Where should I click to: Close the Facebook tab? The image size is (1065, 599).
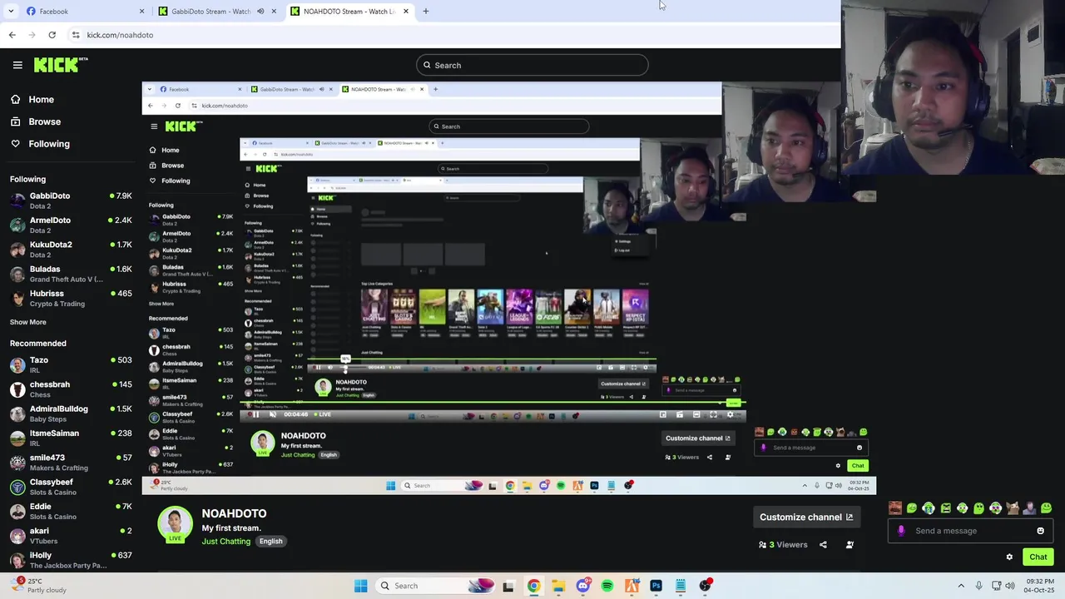(141, 11)
